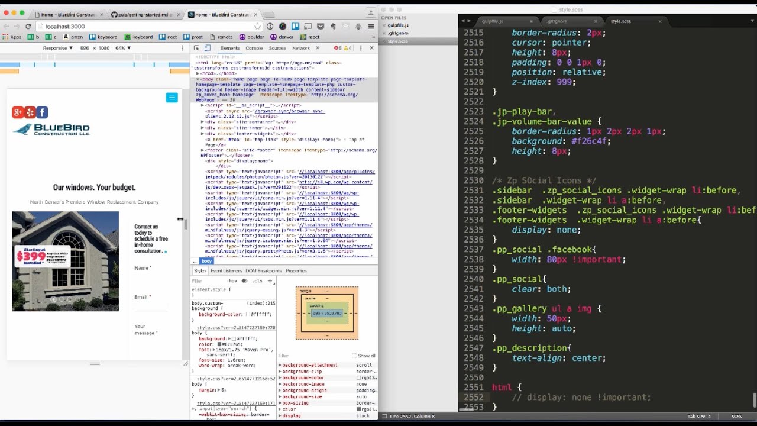
Task: Expand the box-sizing computed property
Action: pos(280,403)
